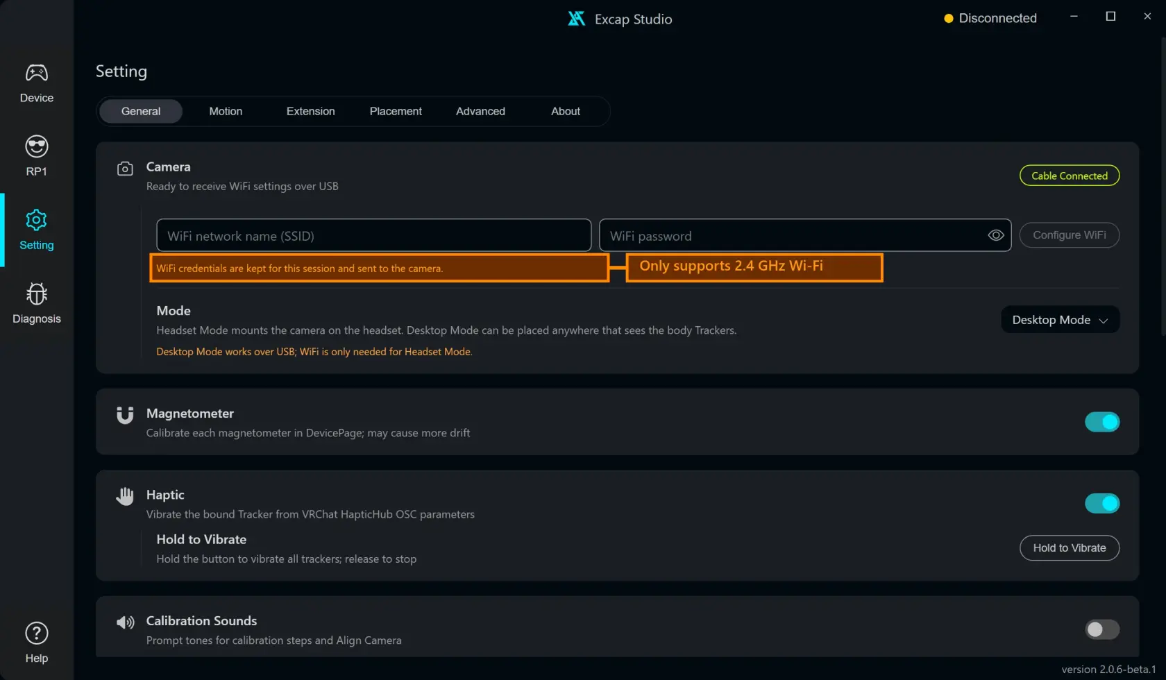Click the Excap Studio logo icon
Screen dimensions: 1166x680
(x=576, y=19)
